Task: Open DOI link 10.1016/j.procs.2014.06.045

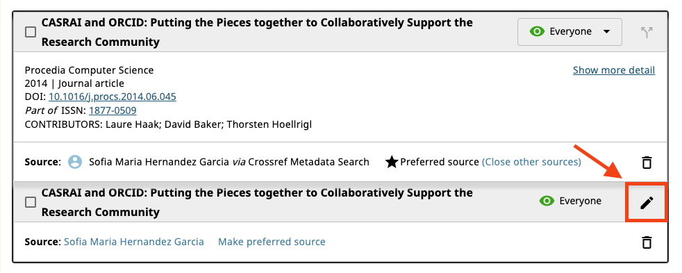Action: pyautogui.click(x=113, y=97)
